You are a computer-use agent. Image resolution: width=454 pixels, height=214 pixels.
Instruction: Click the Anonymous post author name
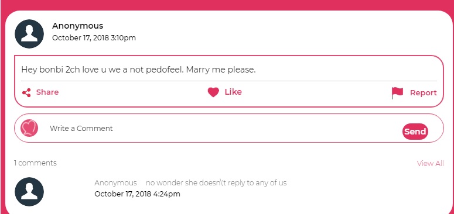pos(77,26)
